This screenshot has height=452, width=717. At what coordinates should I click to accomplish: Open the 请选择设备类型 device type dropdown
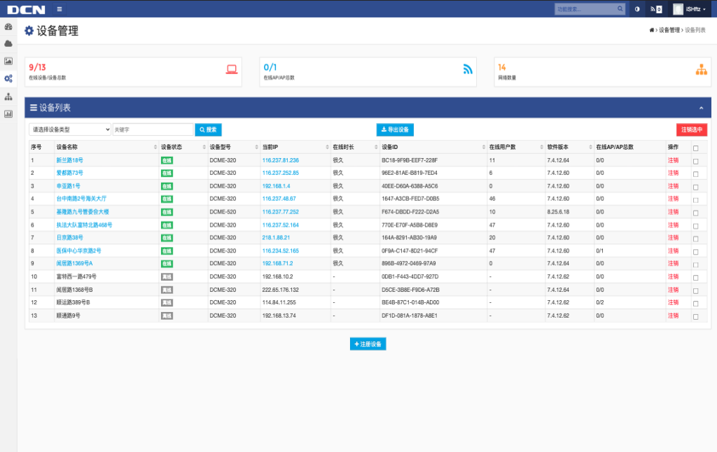70,129
